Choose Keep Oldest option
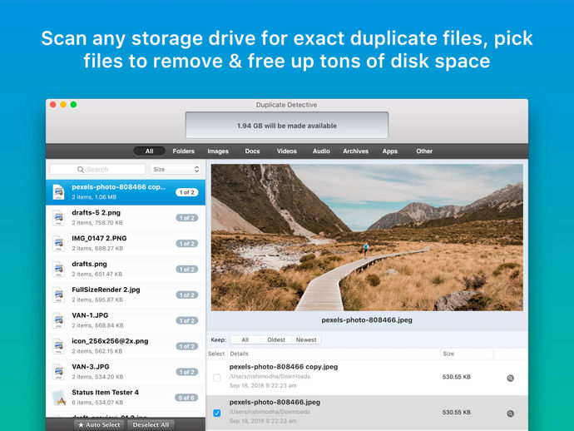 (x=276, y=339)
